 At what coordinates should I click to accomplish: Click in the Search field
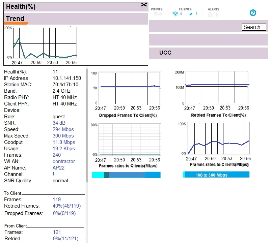click(x=254, y=27)
